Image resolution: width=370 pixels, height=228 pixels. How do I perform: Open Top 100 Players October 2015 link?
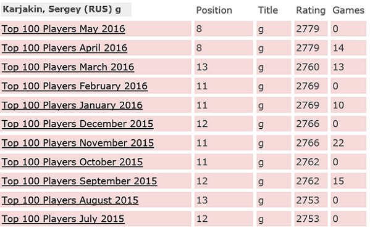click(72, 162)
